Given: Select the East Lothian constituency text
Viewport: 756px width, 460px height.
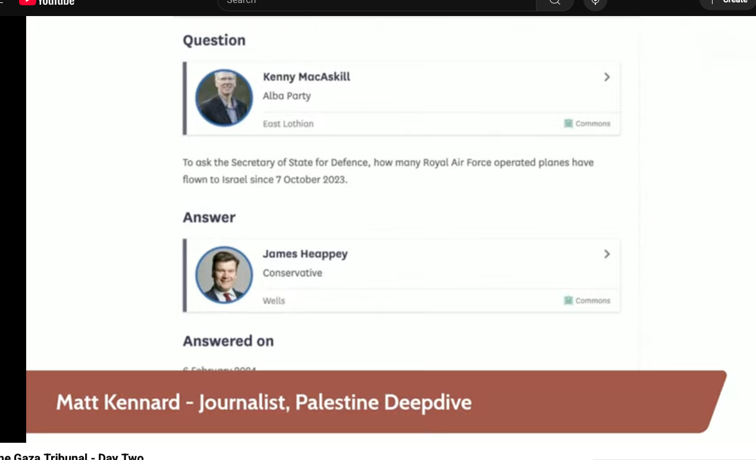Looking at the screenshot, I should pos(288,124).
